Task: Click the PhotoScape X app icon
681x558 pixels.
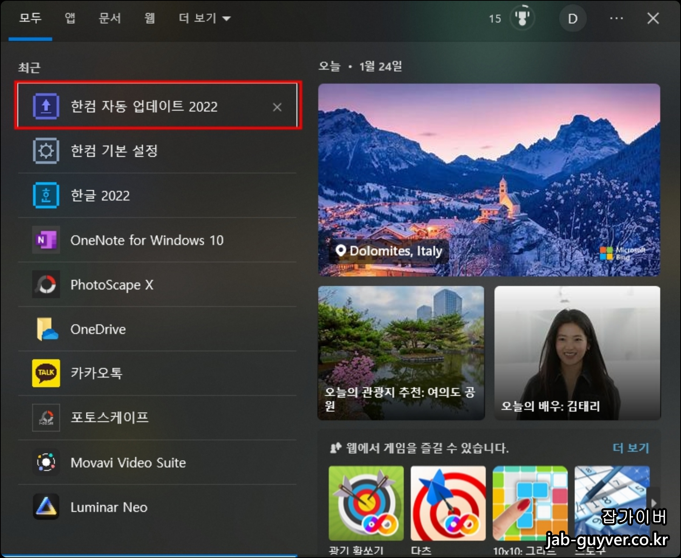Action: point(46,284)
